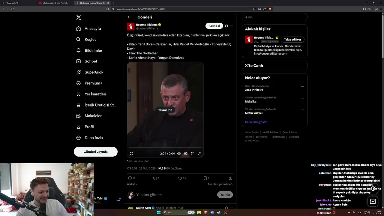This screenshot has width=384, height=216.
Task: Click the repost icon with count 7
Action: click(x=155, y=178)
